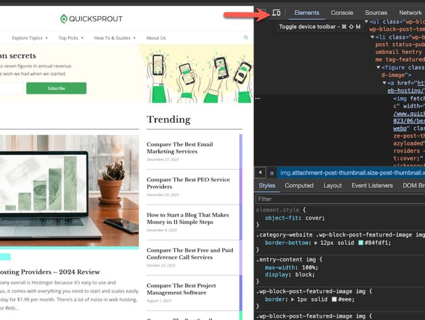Screen dimensions: 425x320
Task: Click the website search magnifier icon
Action: click(246, 38)
